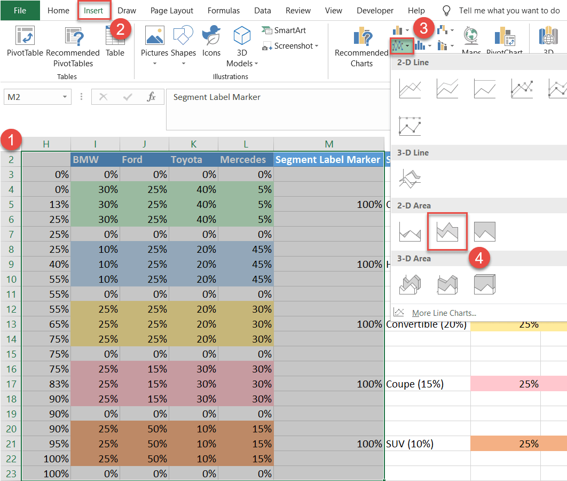Switch to the Developer tab
Screen dimensions: 567x481
coord(375,11)
